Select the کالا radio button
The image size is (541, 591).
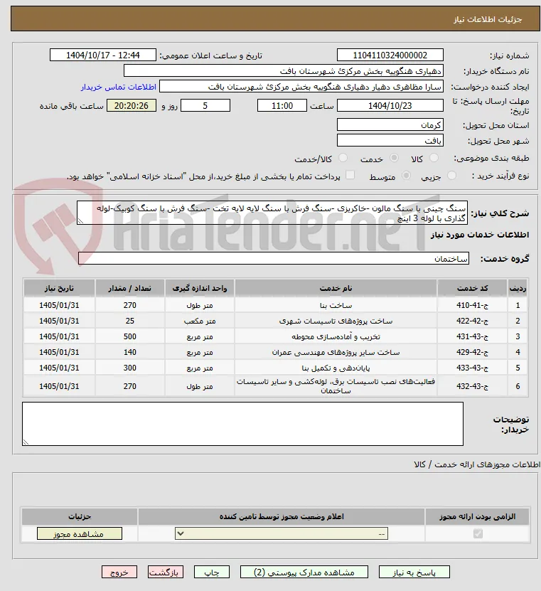coord(434,158)
